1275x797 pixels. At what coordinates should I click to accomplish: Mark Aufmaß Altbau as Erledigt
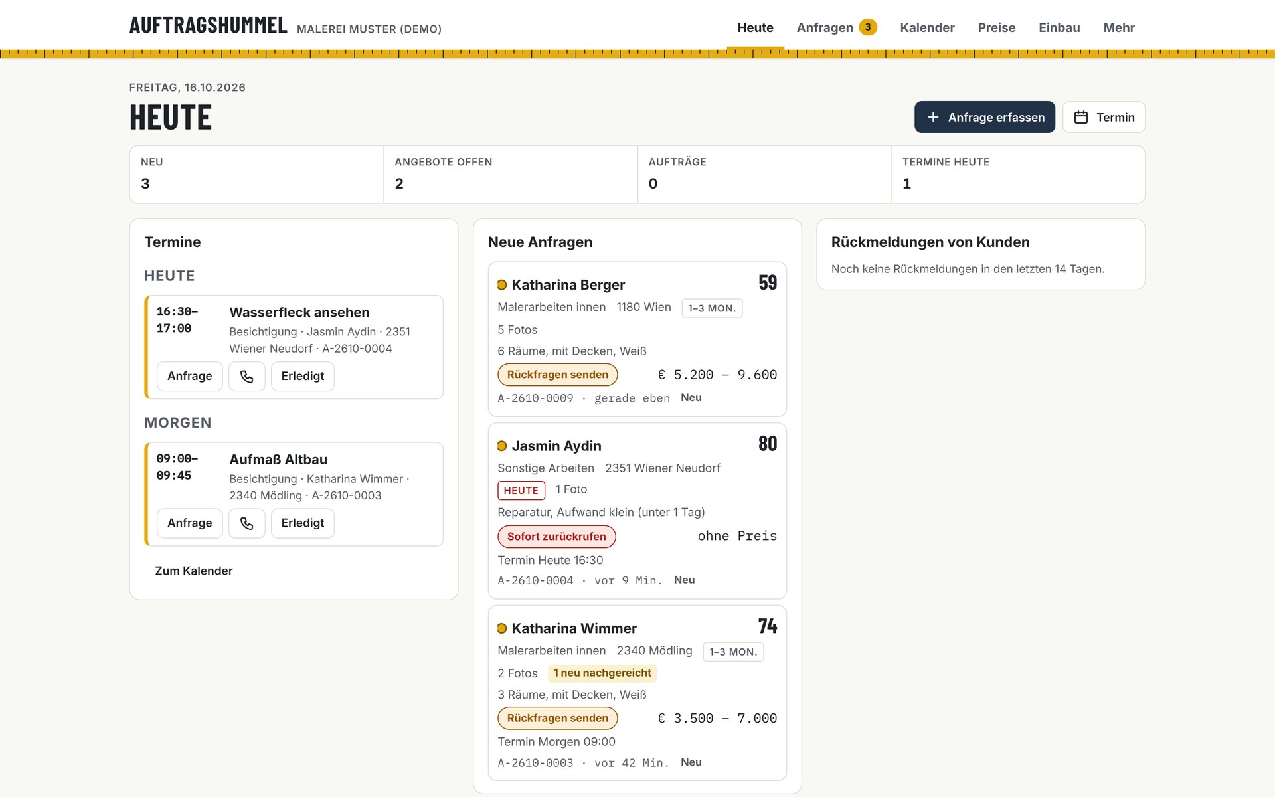point(302,523)
